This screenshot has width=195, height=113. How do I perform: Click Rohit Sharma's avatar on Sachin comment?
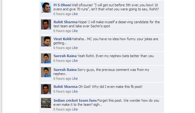46,24
